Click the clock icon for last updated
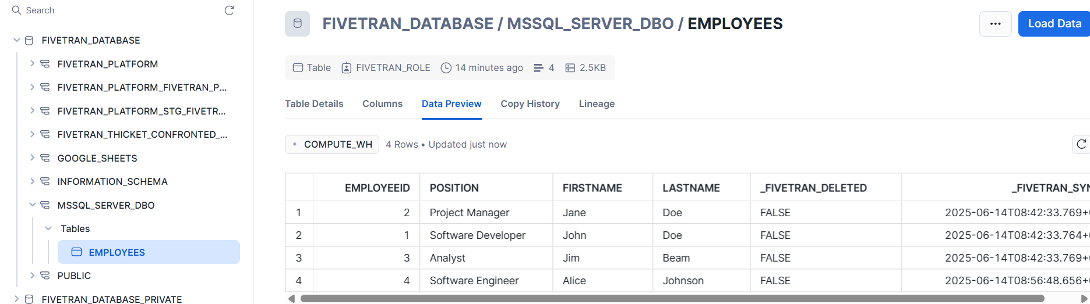Image resolution: width=1090 pixels, height=304 pixels. click(x=446, y=68)
